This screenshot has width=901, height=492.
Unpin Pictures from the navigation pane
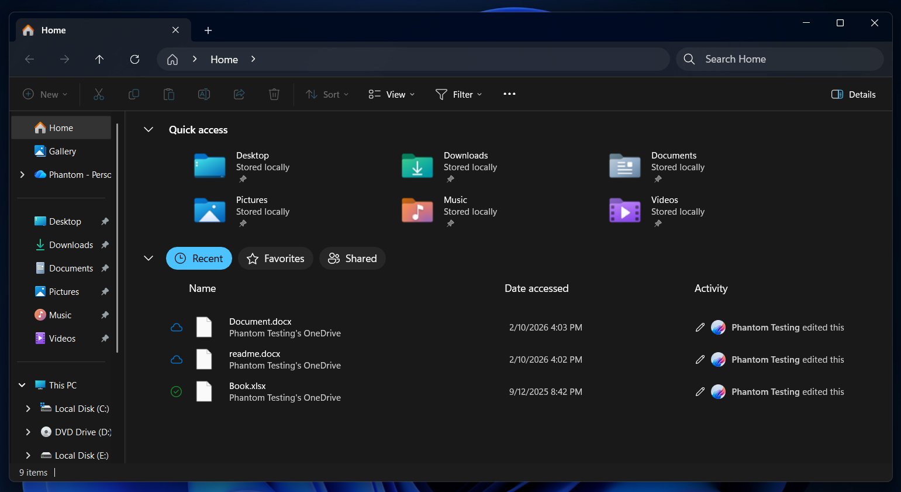coord(105,291)
